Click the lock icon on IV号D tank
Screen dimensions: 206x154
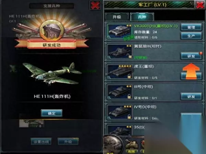point(129,116)
